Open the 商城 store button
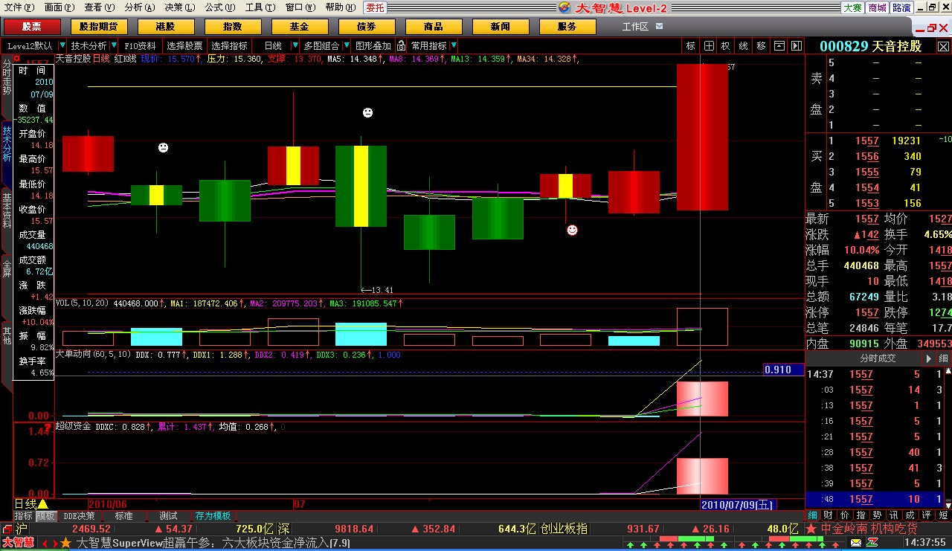952x551 pixels. point(878,7)
